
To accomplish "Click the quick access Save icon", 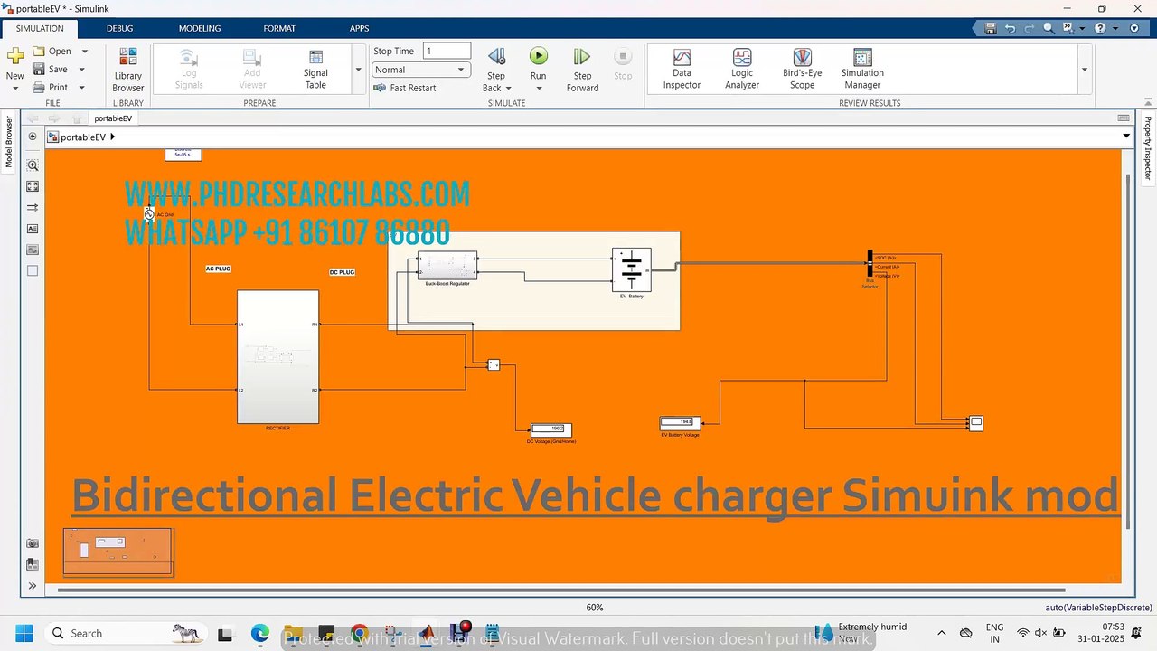I will pos(991,28).
